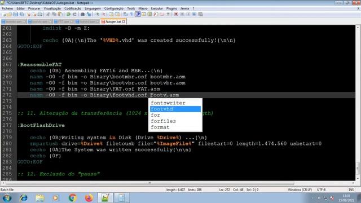Image resolution: width=361 pixels, height=203 pixels.
Task: Click the Save Recorded Macro icon
Action: [x=201, y=14]
